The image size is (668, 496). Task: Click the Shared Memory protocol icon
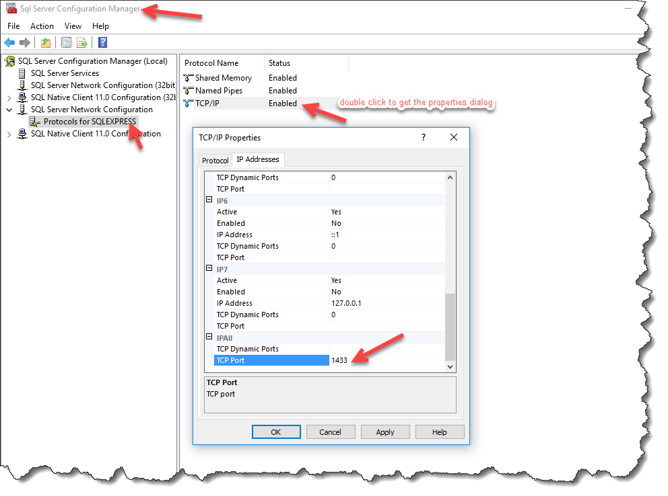tap(189, 78)
